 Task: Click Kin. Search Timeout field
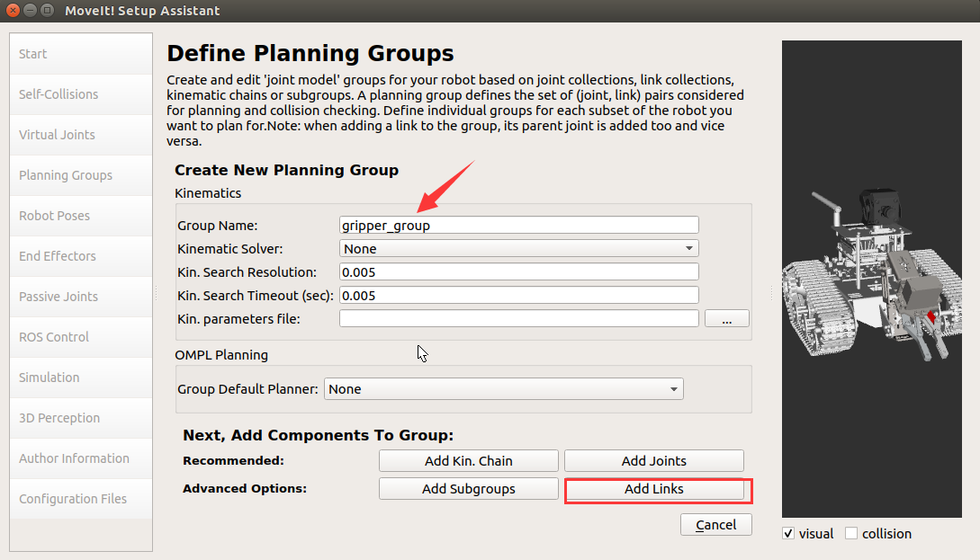pos(518,296)
